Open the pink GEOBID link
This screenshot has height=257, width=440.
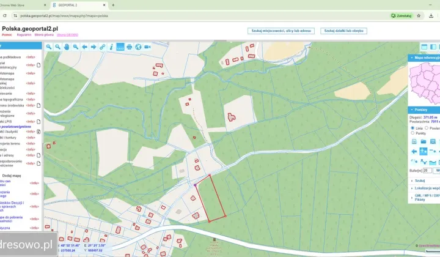(x=67, y=35)
